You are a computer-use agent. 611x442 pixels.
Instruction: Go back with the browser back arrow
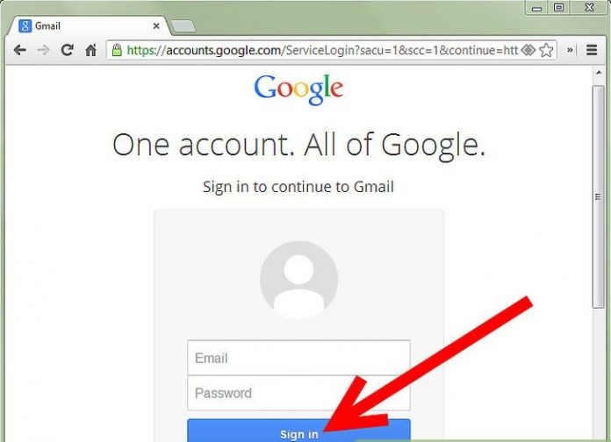[x=19, y=50]
